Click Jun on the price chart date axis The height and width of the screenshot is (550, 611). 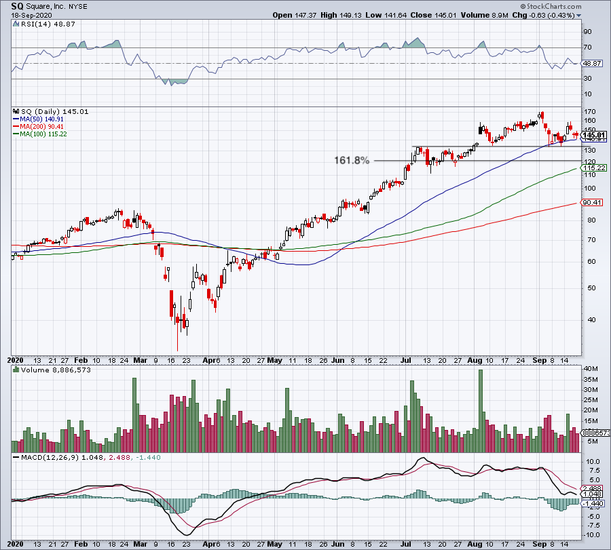(337, 360)
